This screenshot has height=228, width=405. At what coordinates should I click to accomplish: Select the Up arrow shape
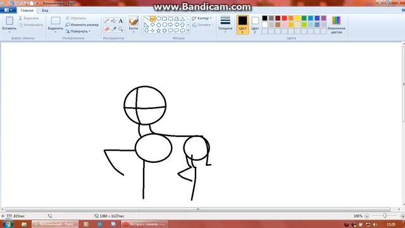click(x=183, y=25)
